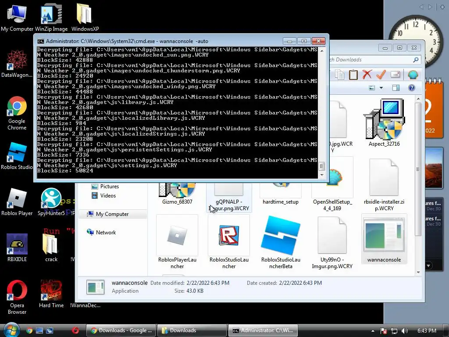Open My Computer desktop icon

pos(17,17)
